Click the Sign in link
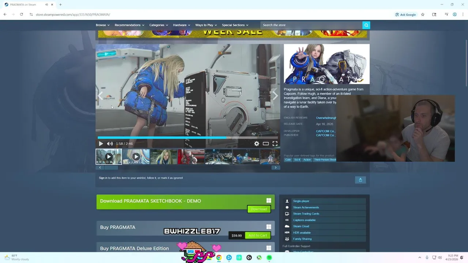 (103, 178)
